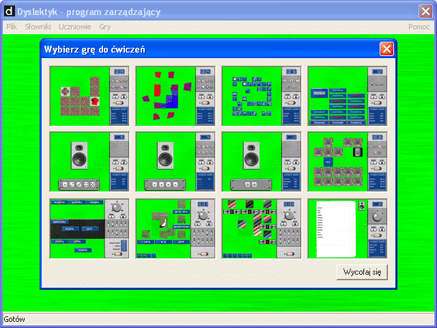Choose the red and blue shapes puzzle game
437x328 pixels.
coord(175,96)
